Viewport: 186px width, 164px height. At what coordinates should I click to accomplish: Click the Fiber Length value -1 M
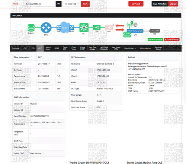(x=99, y=95)
